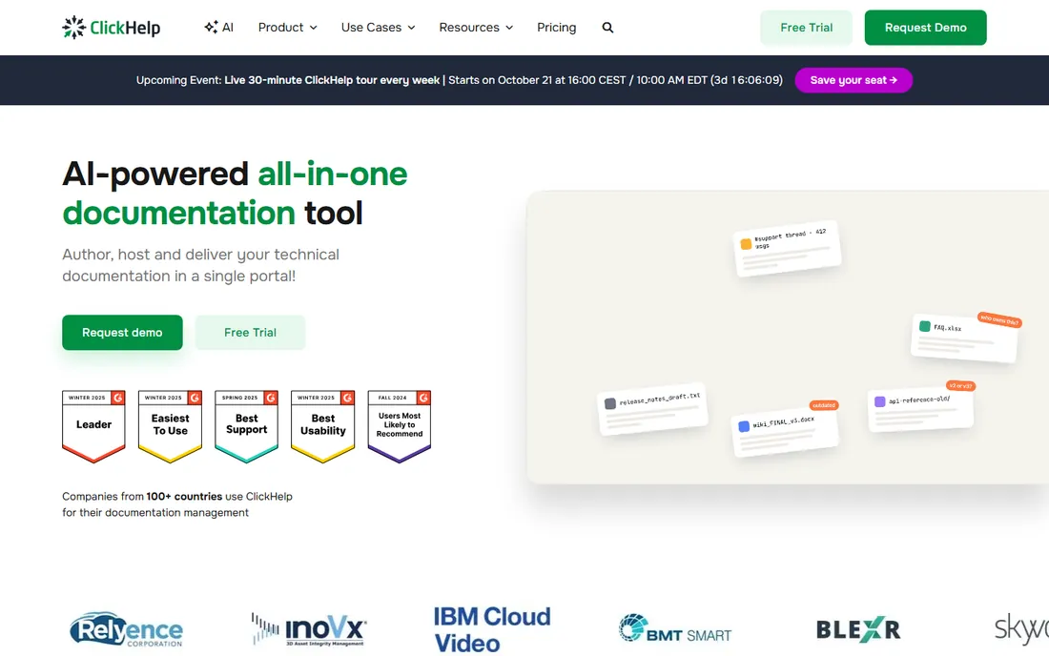Click the G2 Easiest To Use badge
The image size is (1049, 656).
(170, 426)
